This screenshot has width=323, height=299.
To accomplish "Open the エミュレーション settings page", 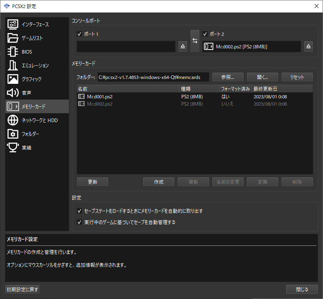I will click(x=12, y=65).
